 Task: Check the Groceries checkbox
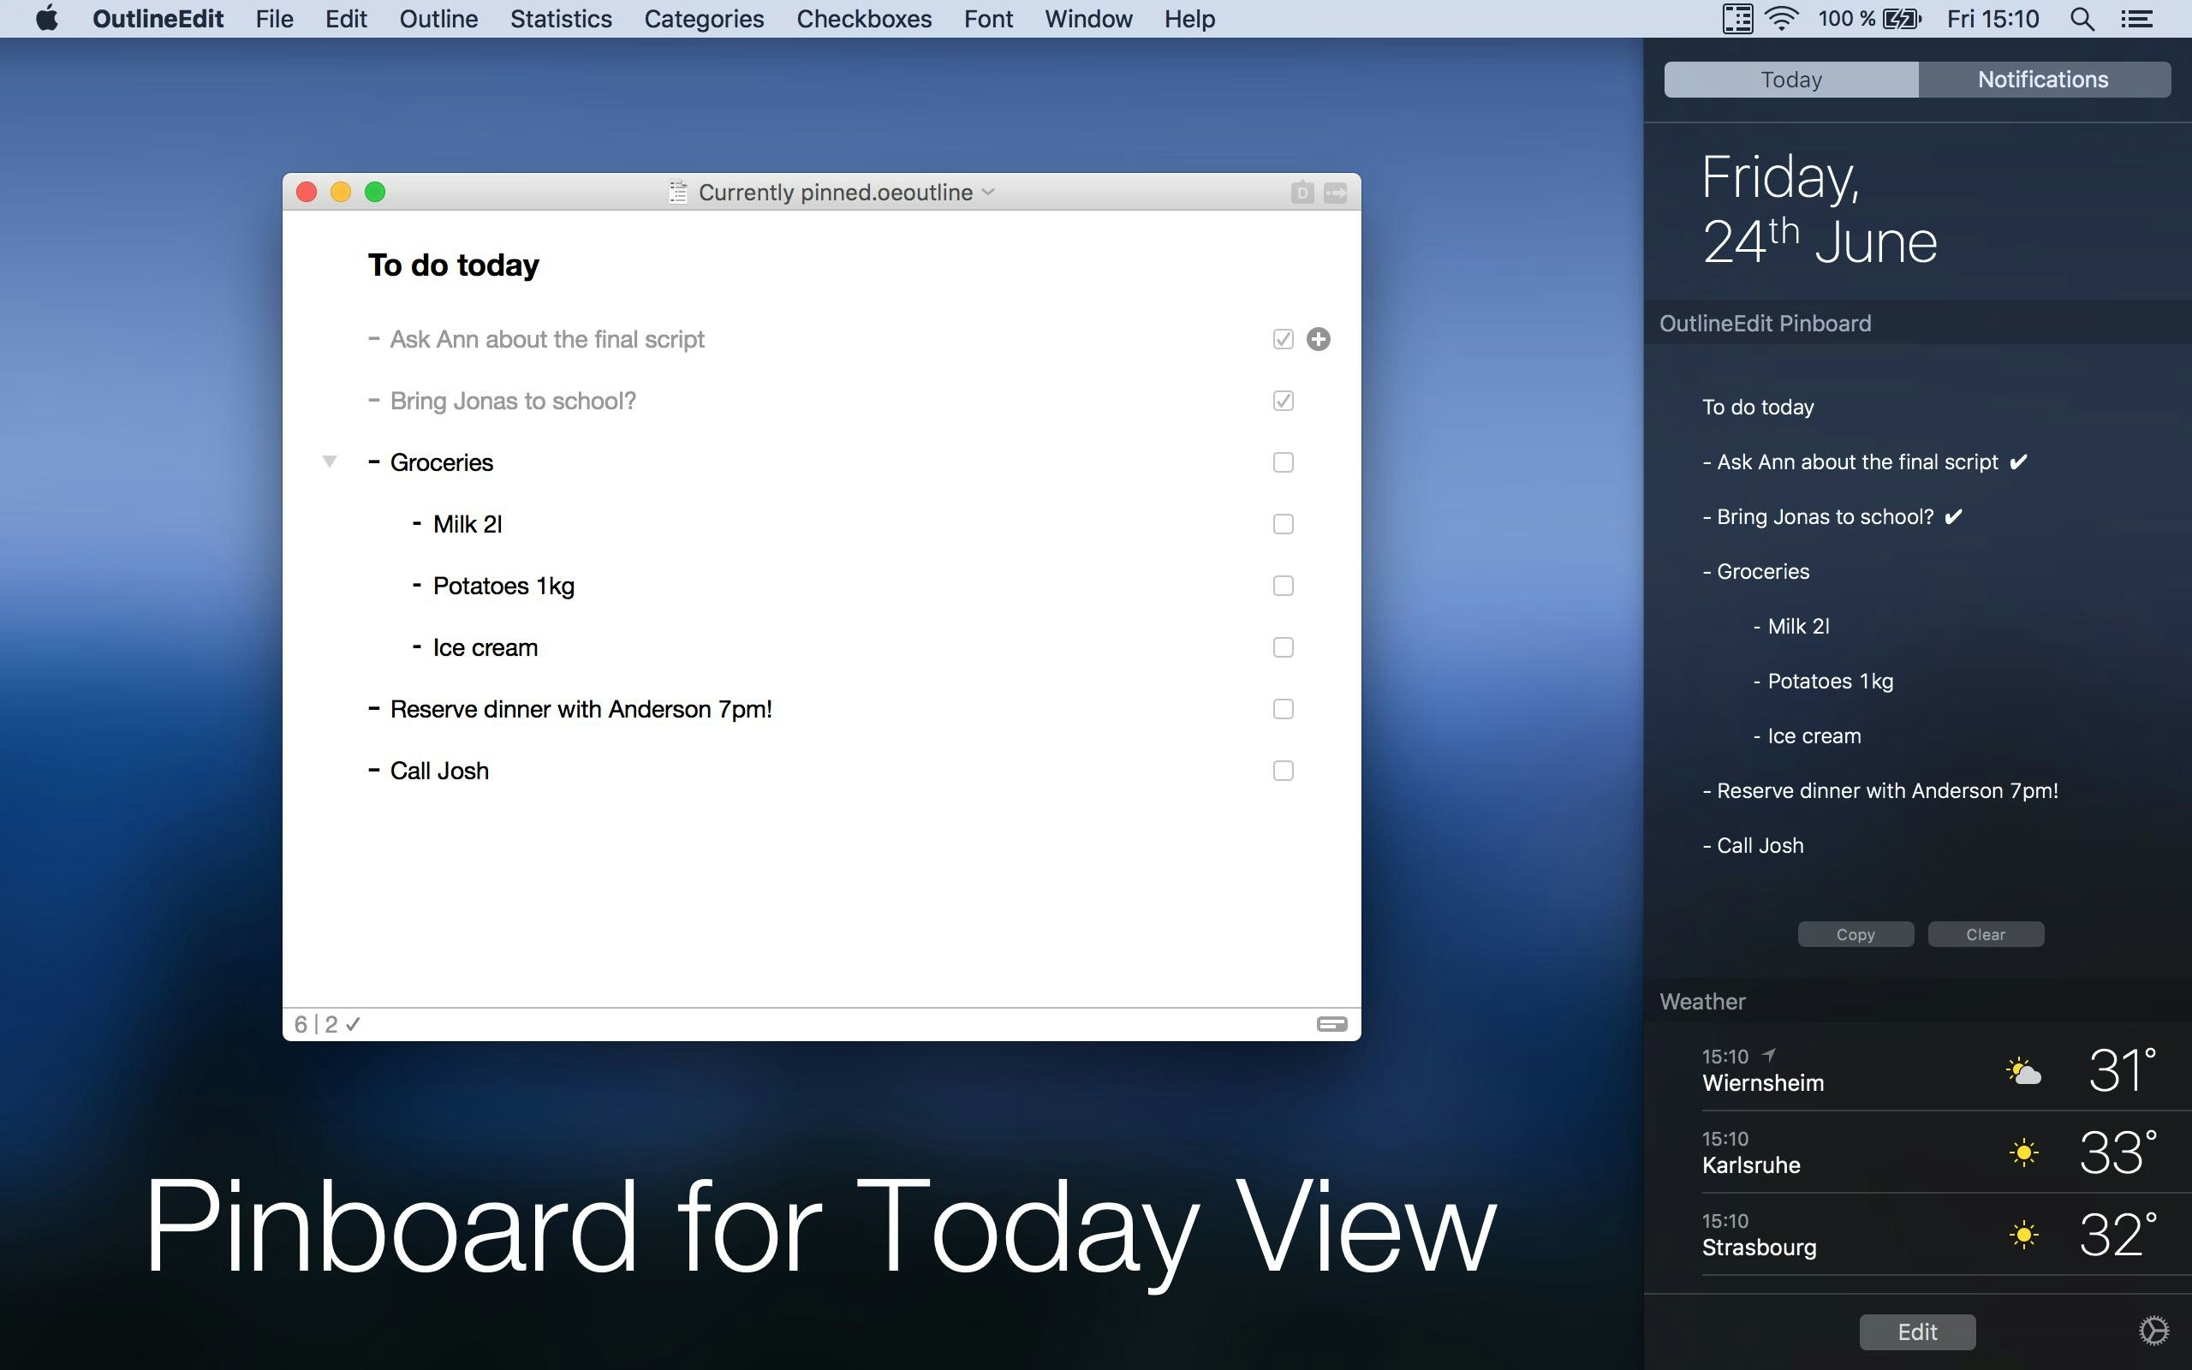[x=1283, y=462]
